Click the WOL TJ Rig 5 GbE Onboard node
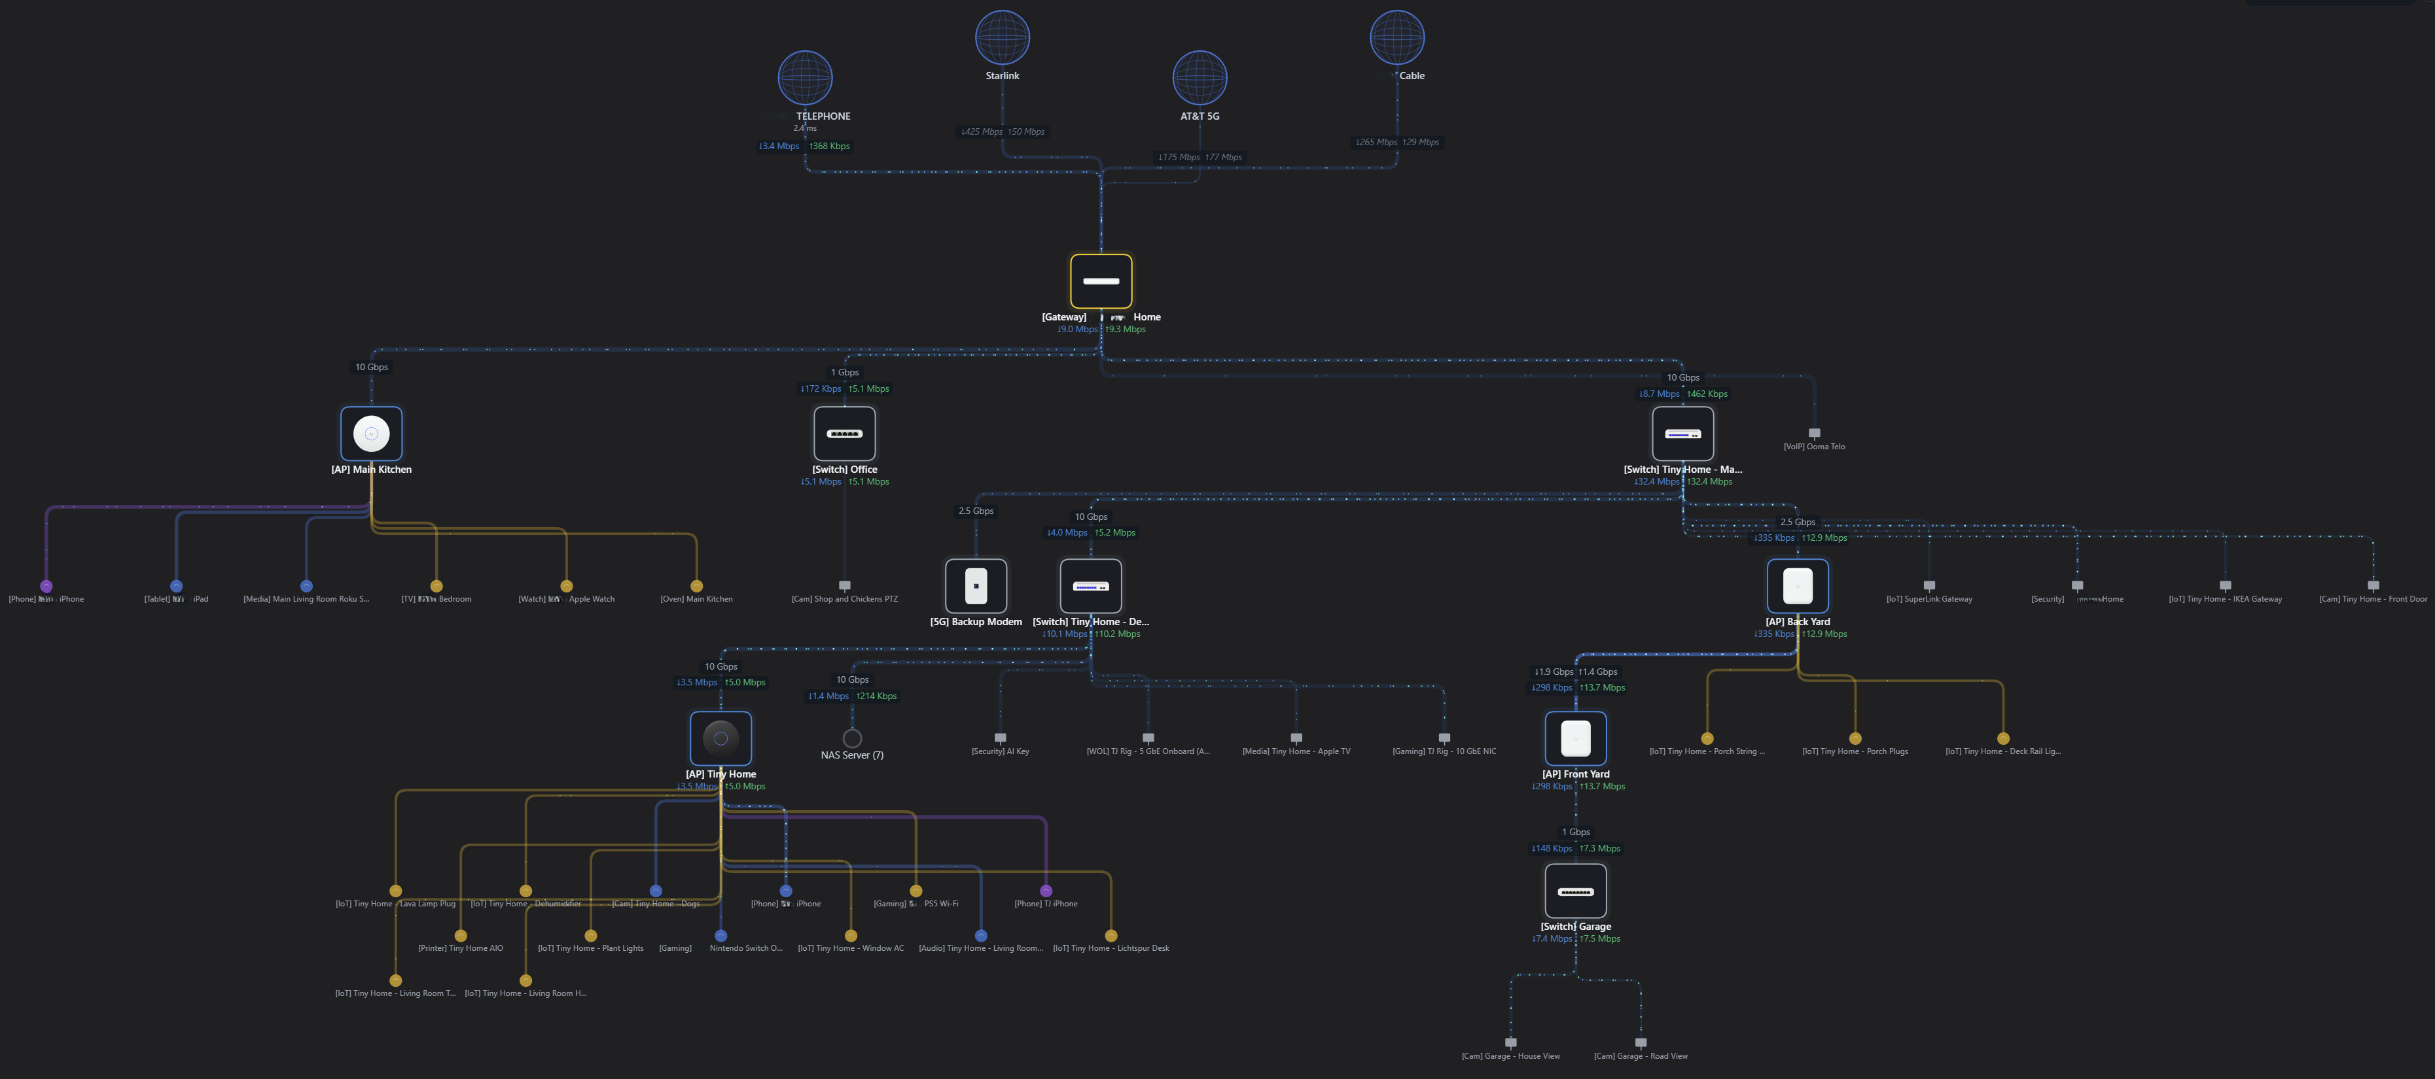 (1148, 738)
